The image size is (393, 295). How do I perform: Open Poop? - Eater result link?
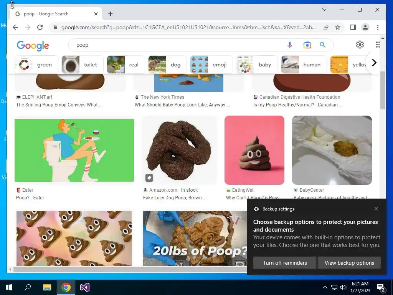[x=30, y=198]
